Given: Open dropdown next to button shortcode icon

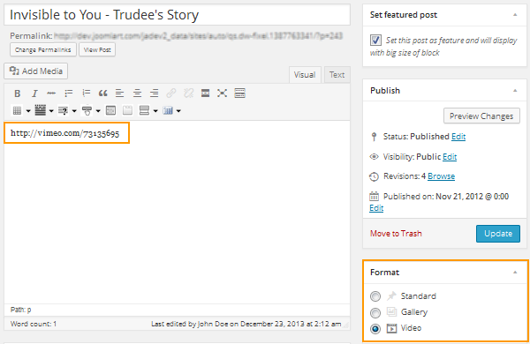Looking at the screenshot, I should click(98, 111).
